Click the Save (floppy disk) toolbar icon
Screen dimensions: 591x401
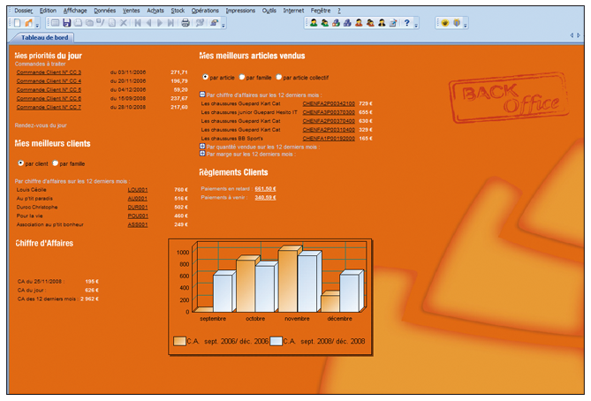coord(68,22)
